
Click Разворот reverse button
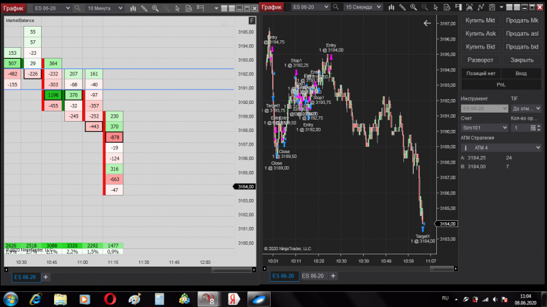tap(480, 60)
